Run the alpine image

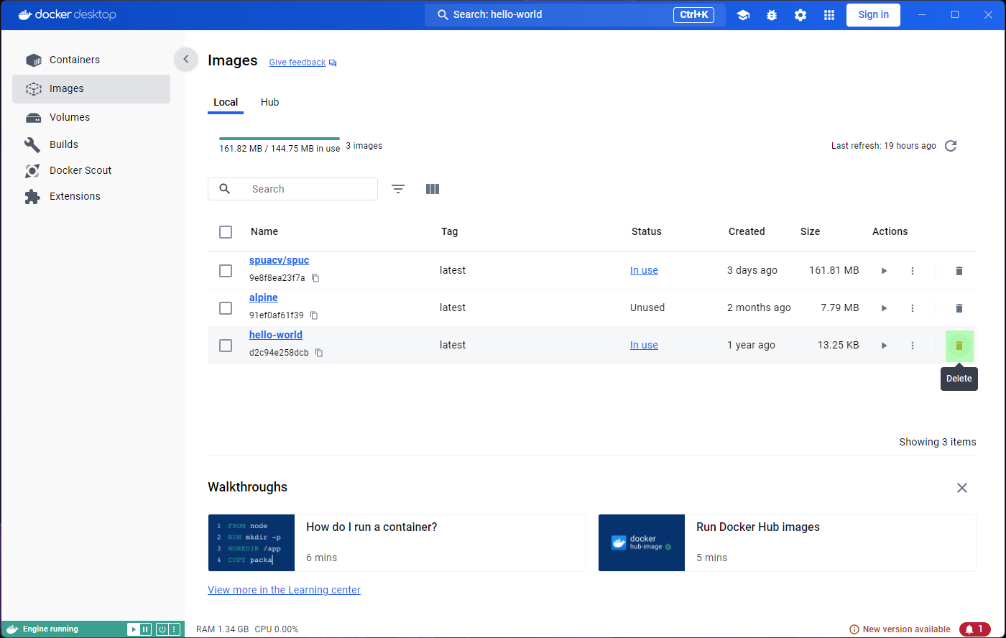(884, 308)
